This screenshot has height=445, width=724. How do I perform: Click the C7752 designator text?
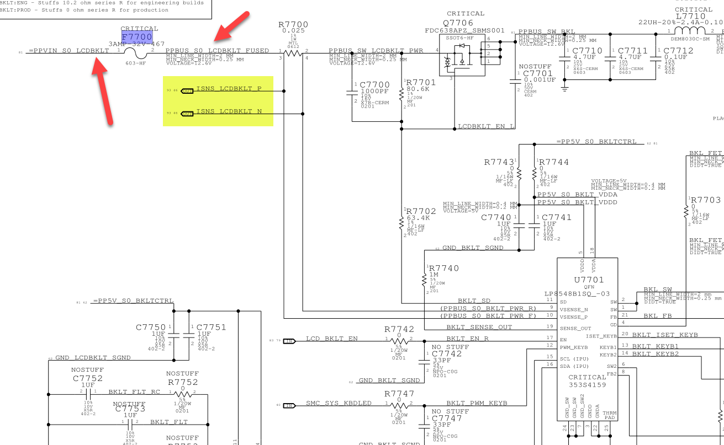88,378
